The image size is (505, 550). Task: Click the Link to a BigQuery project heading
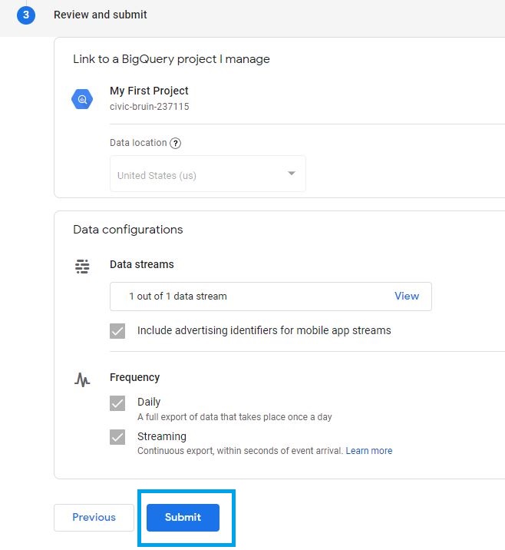coord(171,59)
